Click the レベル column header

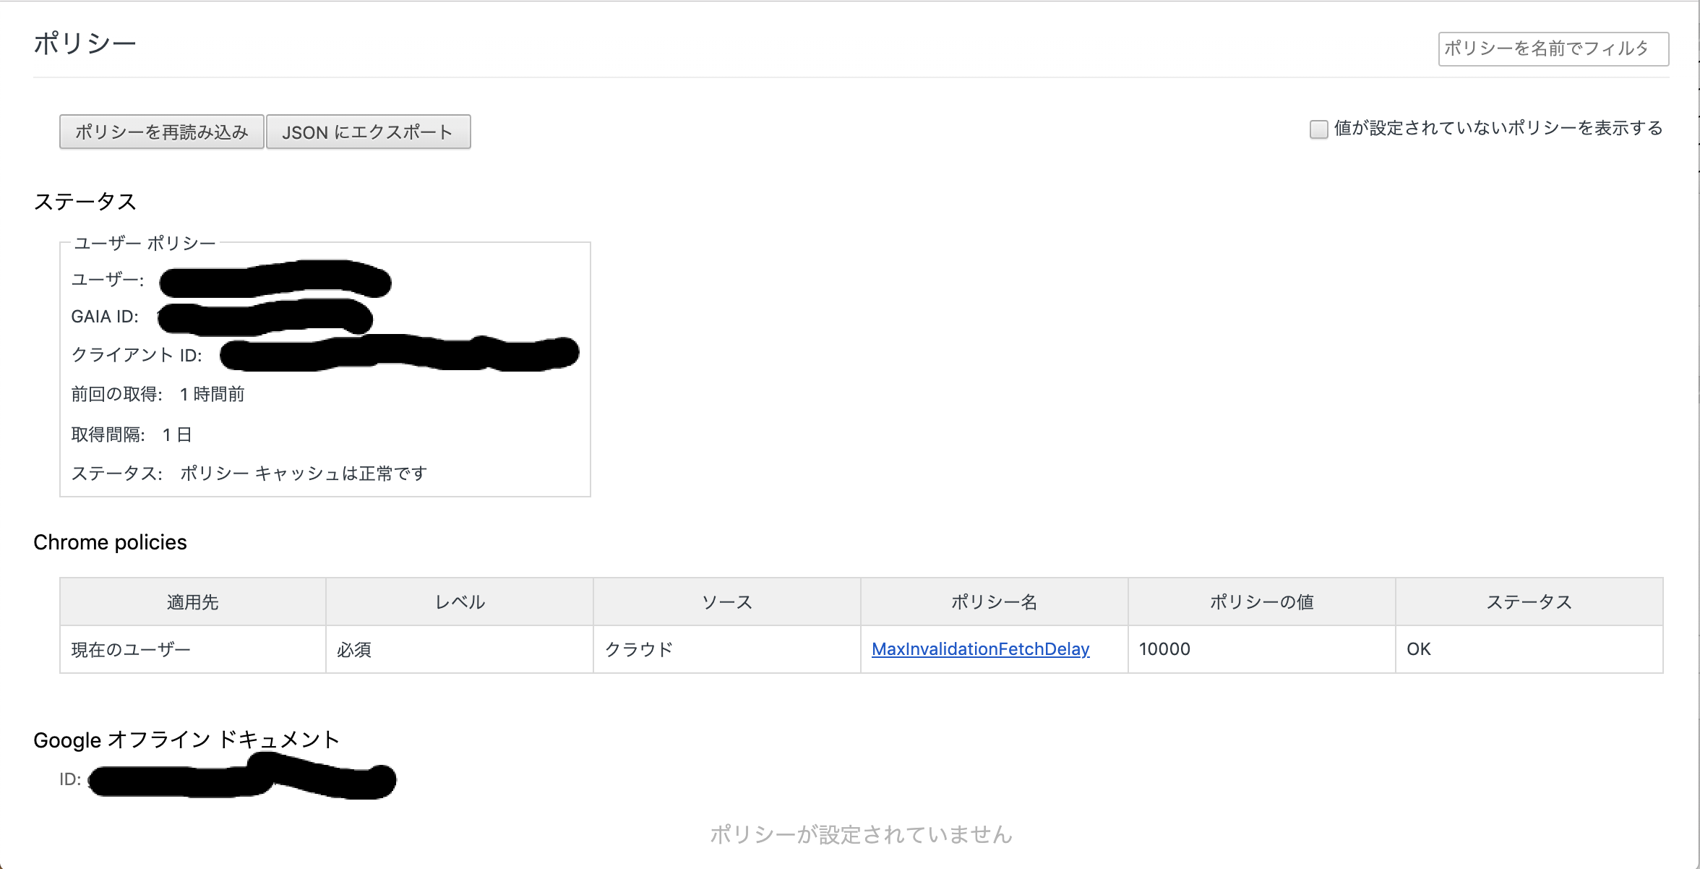pyautogui.click(x=460, y=602)
